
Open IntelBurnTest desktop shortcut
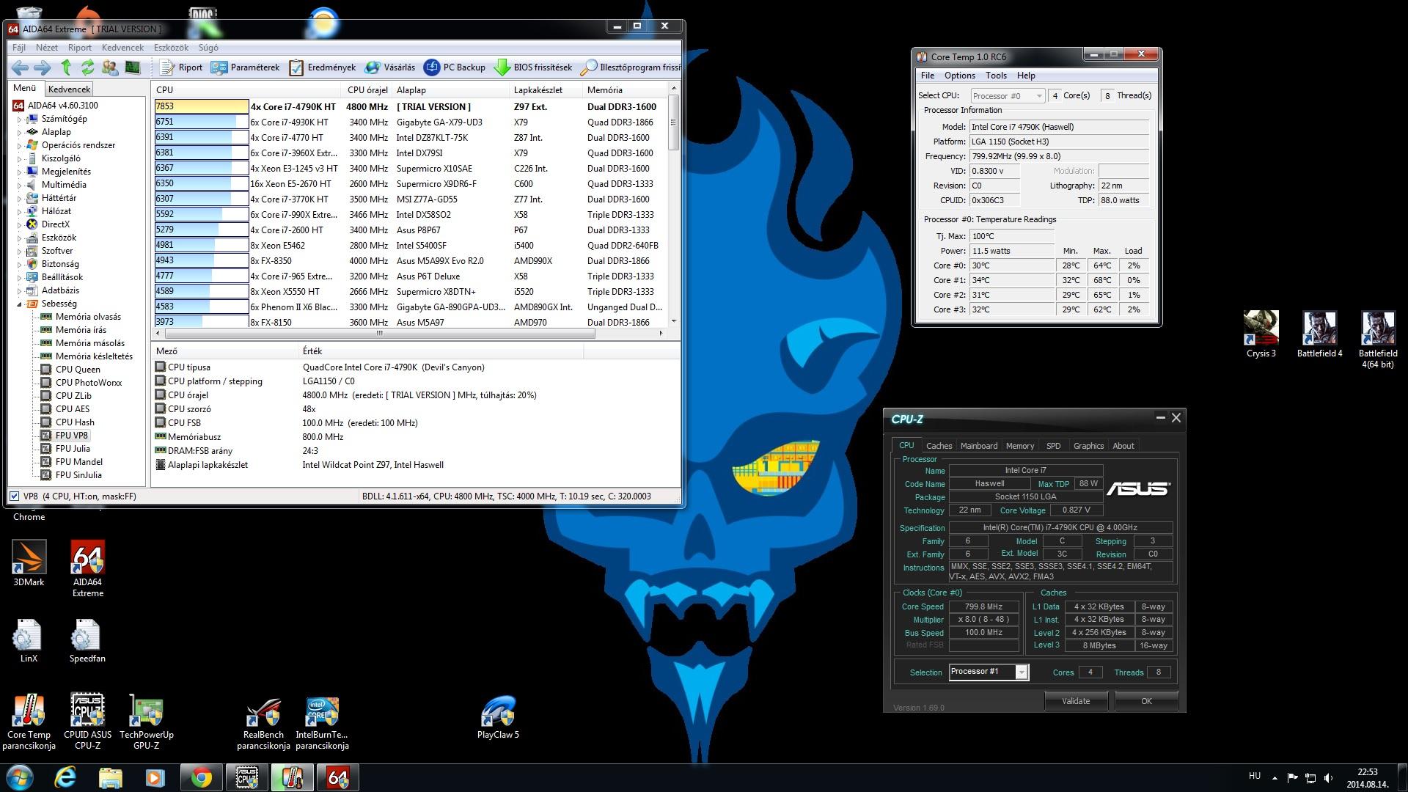point(322,722)
